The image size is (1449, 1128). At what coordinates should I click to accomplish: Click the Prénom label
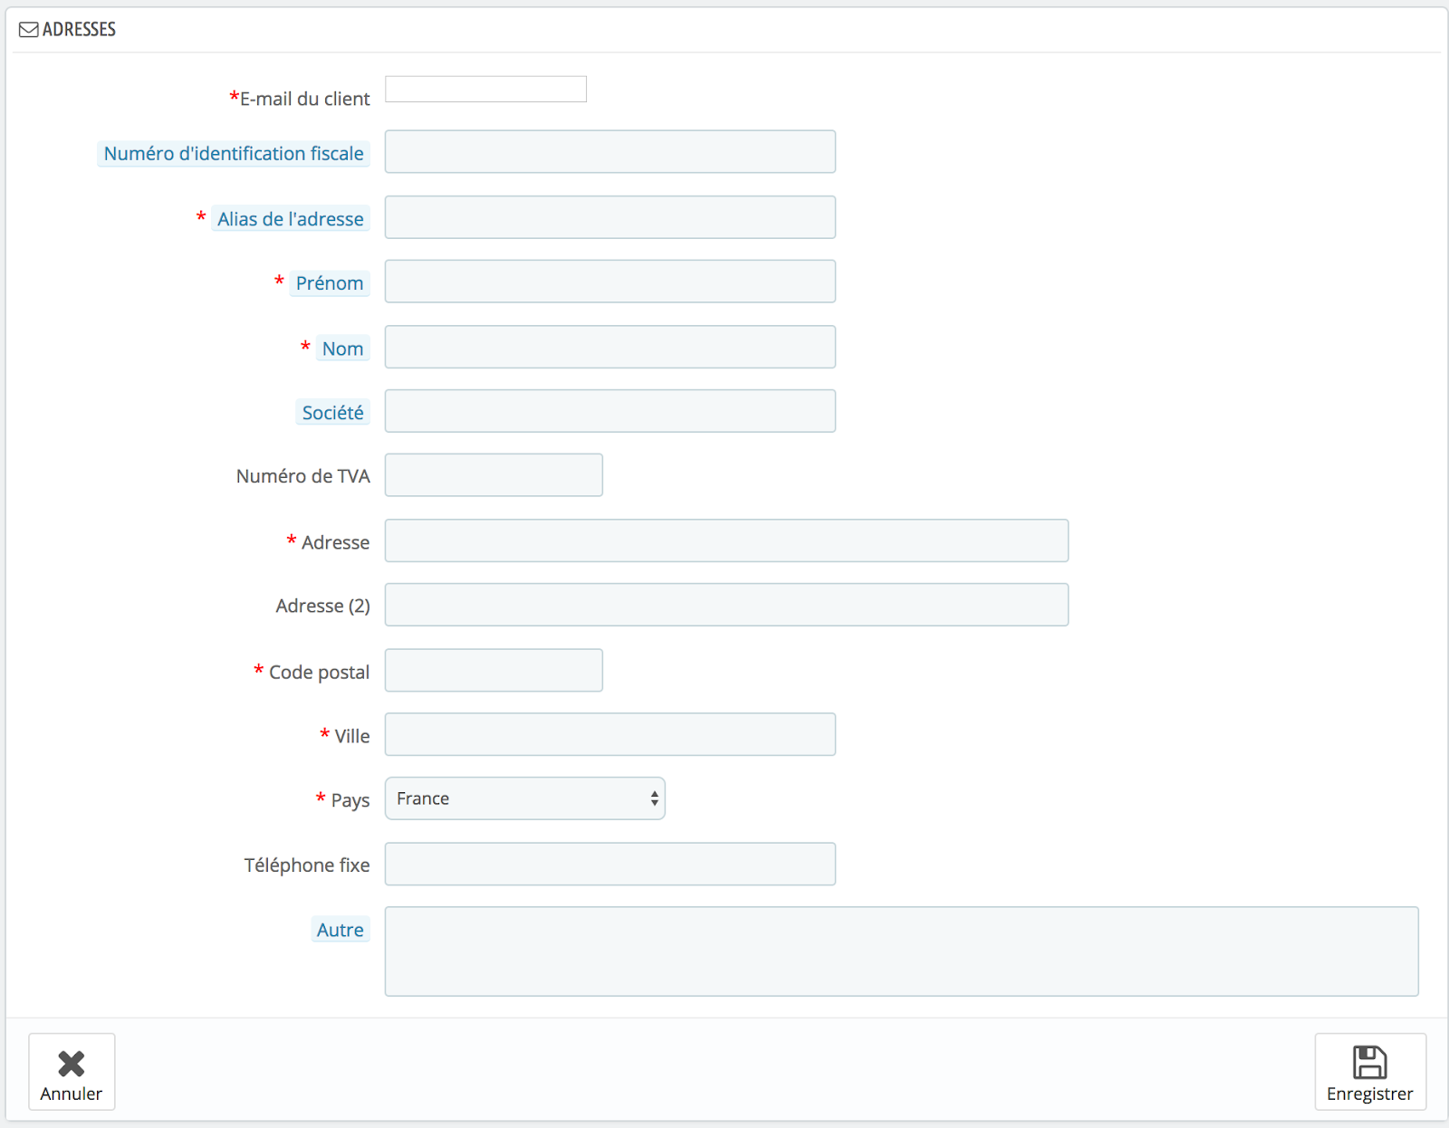330,283
